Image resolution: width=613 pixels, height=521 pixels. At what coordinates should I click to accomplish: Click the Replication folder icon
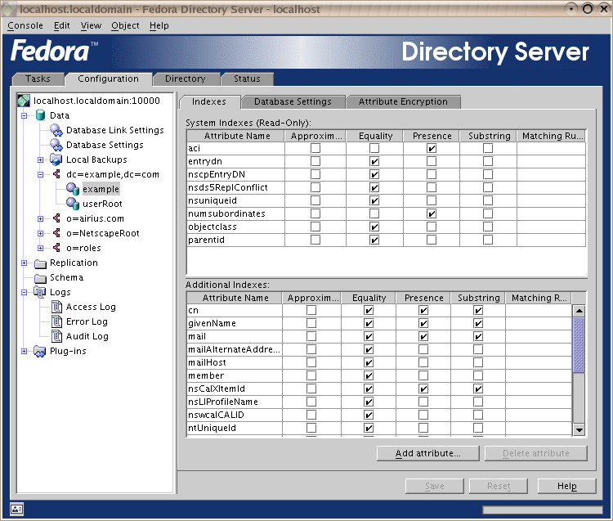pos(40,263)
